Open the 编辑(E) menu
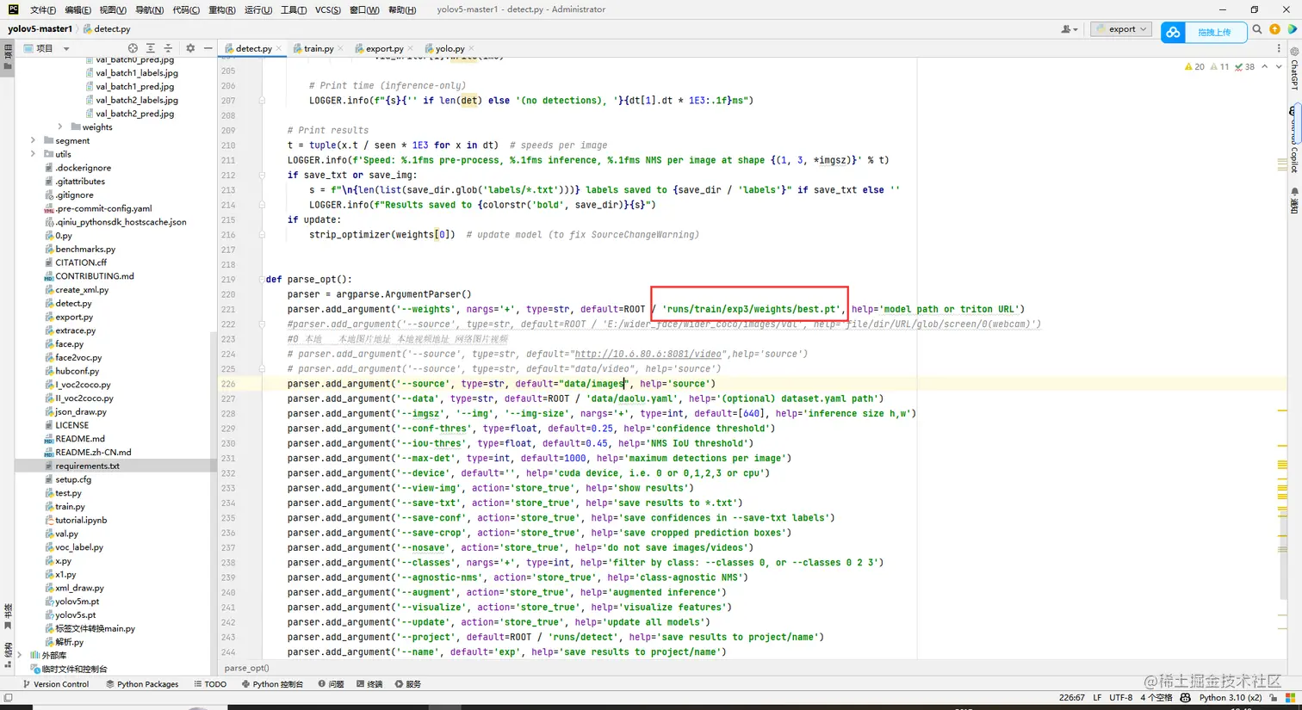 pos(77,9)
